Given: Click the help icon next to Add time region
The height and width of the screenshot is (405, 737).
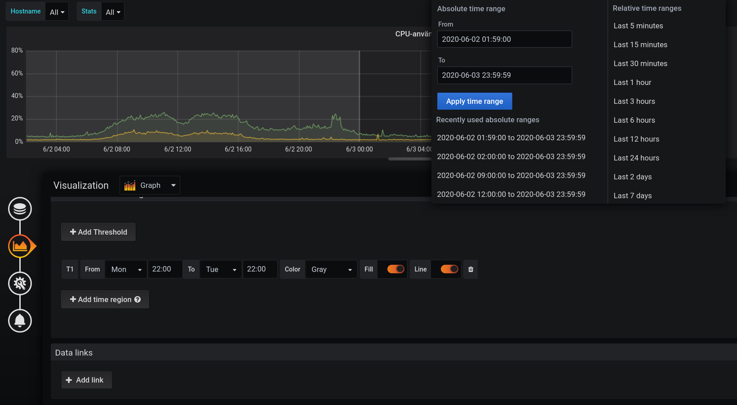Looking at the screenshot, I should pyautogui.click(x=138, y=299).
